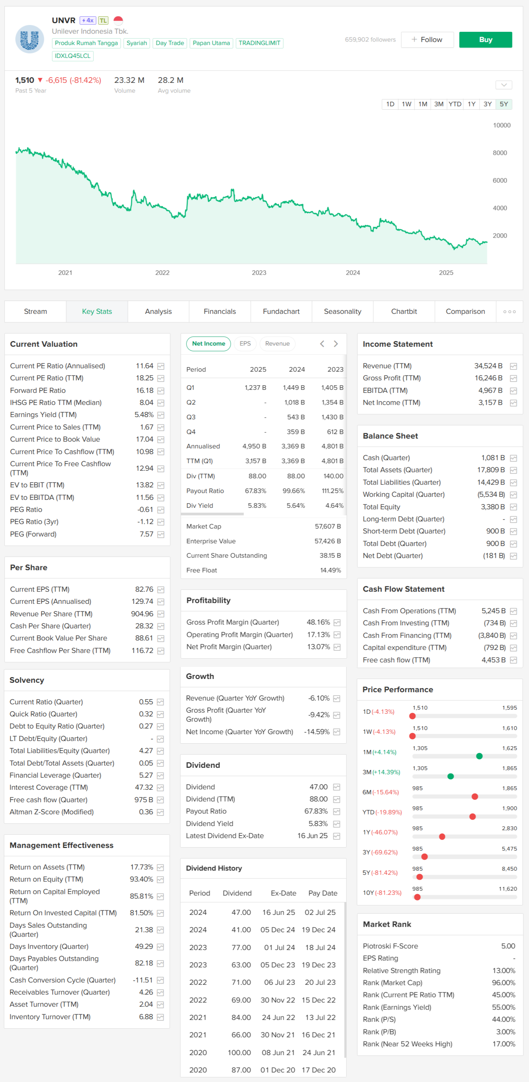
Task: Open the Fundachart tab
Action: pyautogui.click(x=281, y=312)
